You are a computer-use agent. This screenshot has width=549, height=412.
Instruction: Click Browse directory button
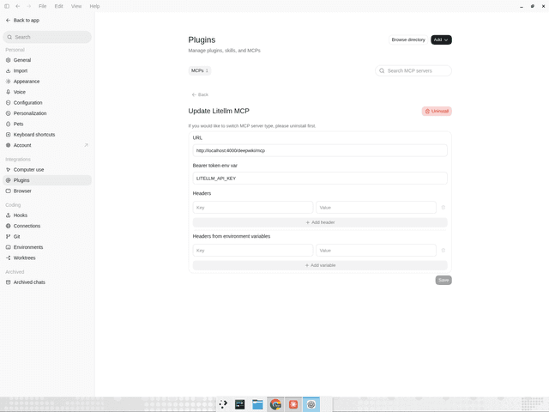(408, 40)
